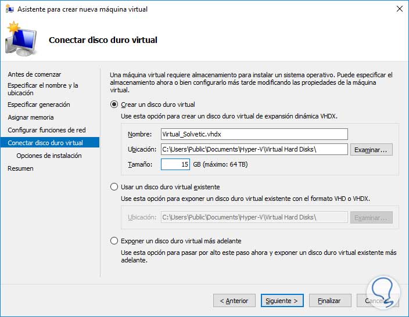Go to "Antes de comenzar" step
Viewport: 409px width, 317px height.
point(34,74)
